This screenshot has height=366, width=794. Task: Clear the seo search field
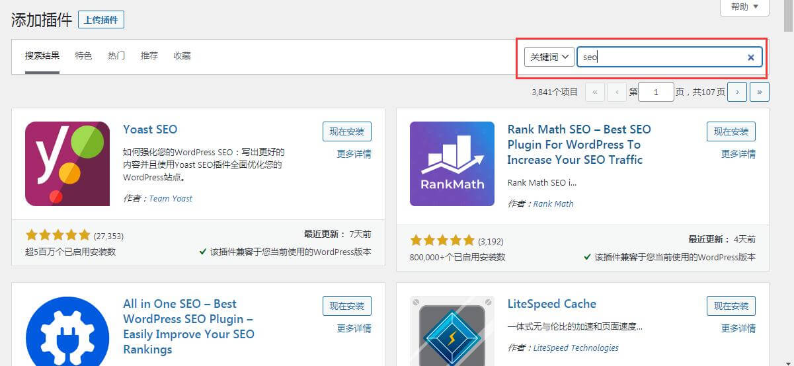coord(751,57)
